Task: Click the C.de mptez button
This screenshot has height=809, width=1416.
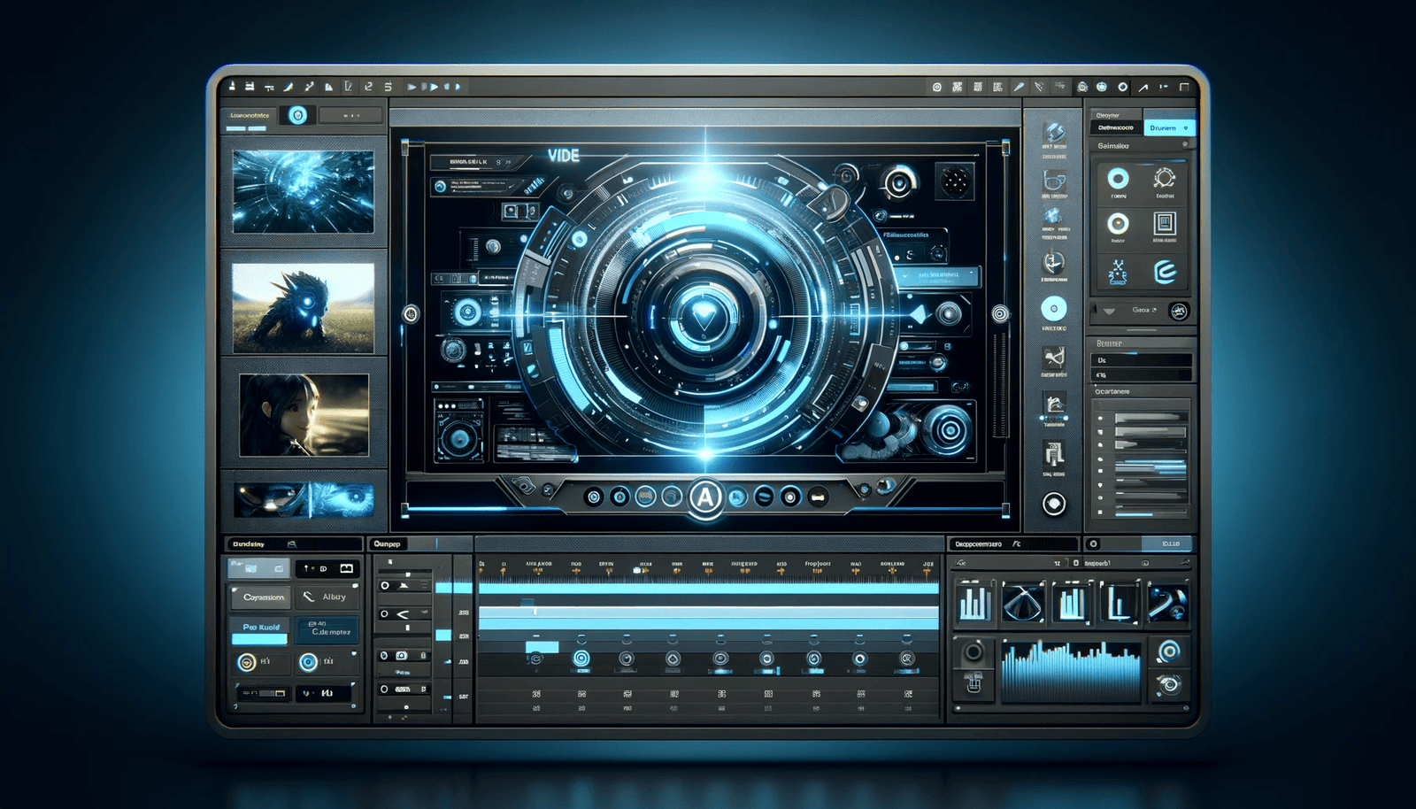Action: (x=327, y=630)
